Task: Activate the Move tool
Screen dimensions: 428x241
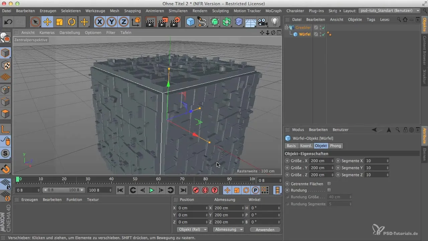Action: pyautogui.click(x=47, y=22)
